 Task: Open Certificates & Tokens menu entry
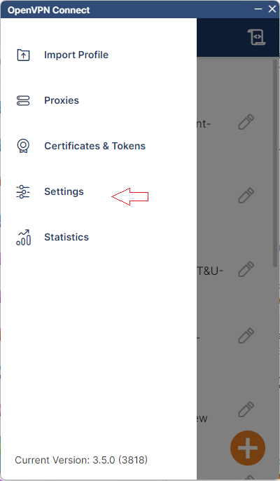coord(95,146)
